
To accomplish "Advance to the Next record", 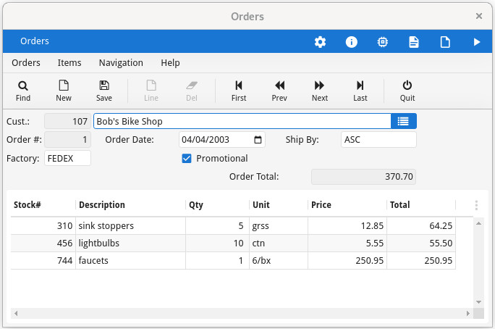I will pyautogui.click(x=320, y=86).
